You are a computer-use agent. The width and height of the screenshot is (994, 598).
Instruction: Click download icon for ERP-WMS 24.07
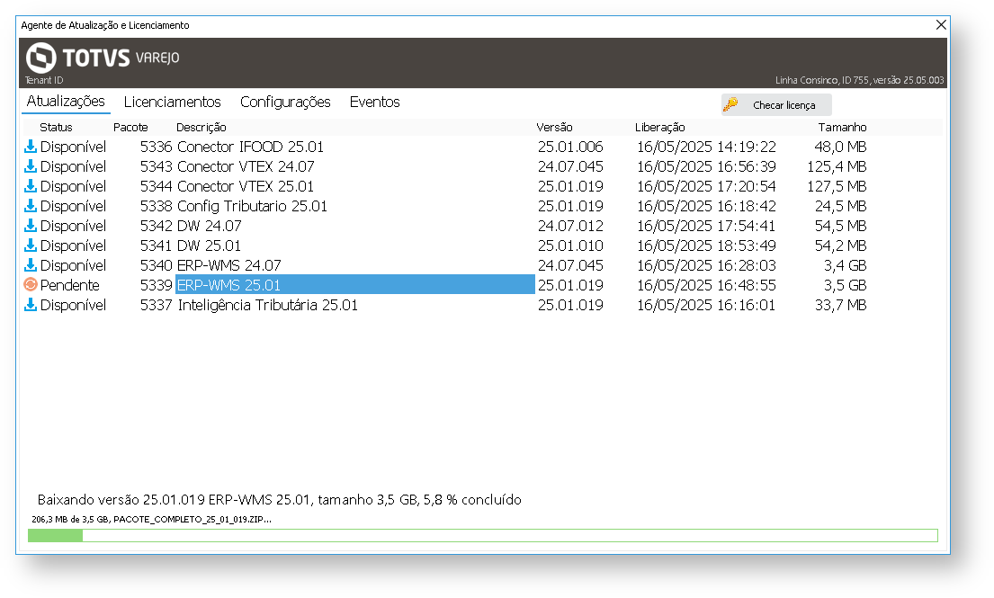click(x=30, y=264)
